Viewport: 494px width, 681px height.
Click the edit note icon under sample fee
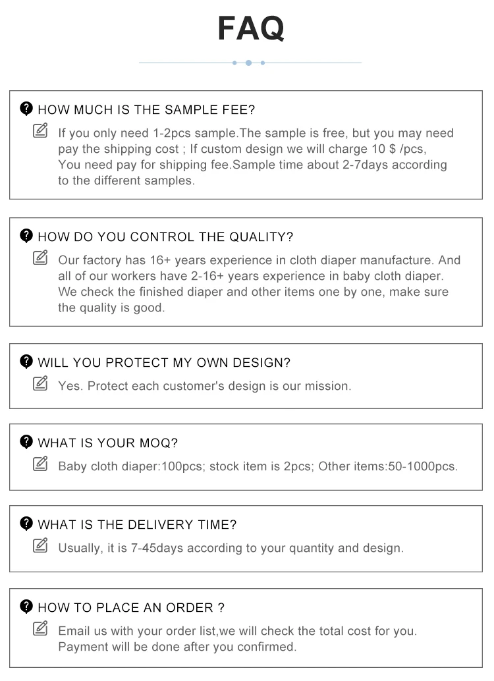41,130
